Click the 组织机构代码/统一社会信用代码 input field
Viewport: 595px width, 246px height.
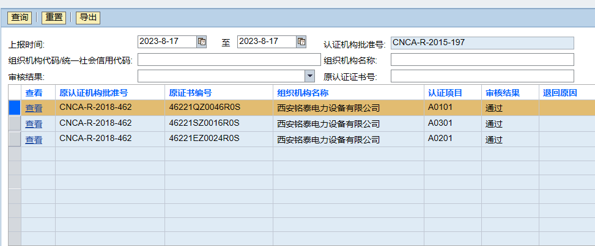click(x=229, y=59)
